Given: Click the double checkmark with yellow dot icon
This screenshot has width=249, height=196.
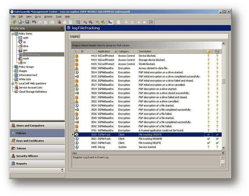Looking at the screenshot, I should click(x=103, y=22).
